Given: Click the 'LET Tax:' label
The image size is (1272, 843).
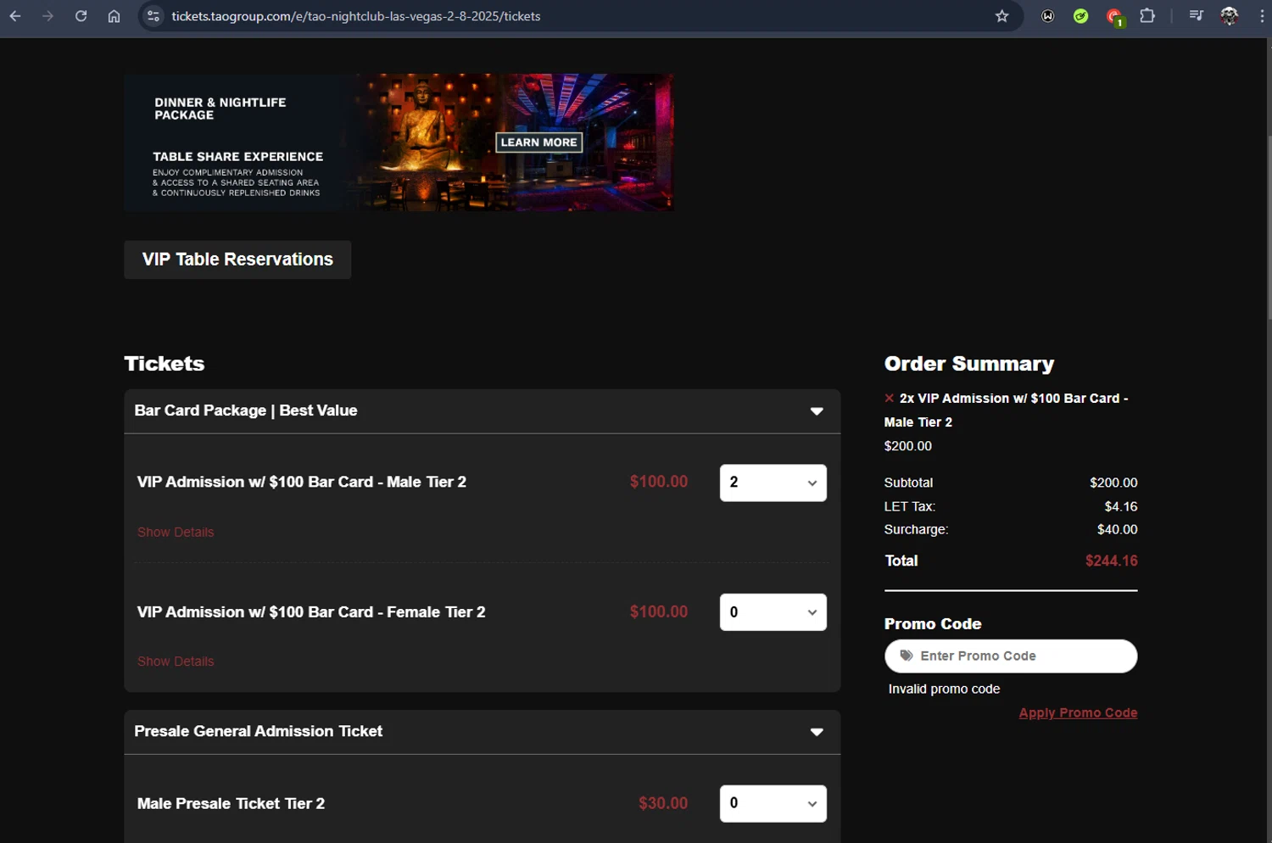Looking at the screenshot, I should [909, 506].
